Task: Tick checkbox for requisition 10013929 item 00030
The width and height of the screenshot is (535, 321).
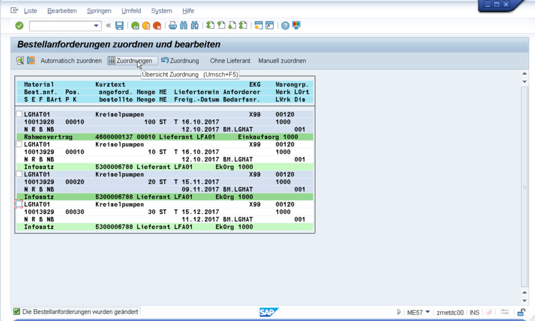Action: pyautogui.click(x=19, y=204)
